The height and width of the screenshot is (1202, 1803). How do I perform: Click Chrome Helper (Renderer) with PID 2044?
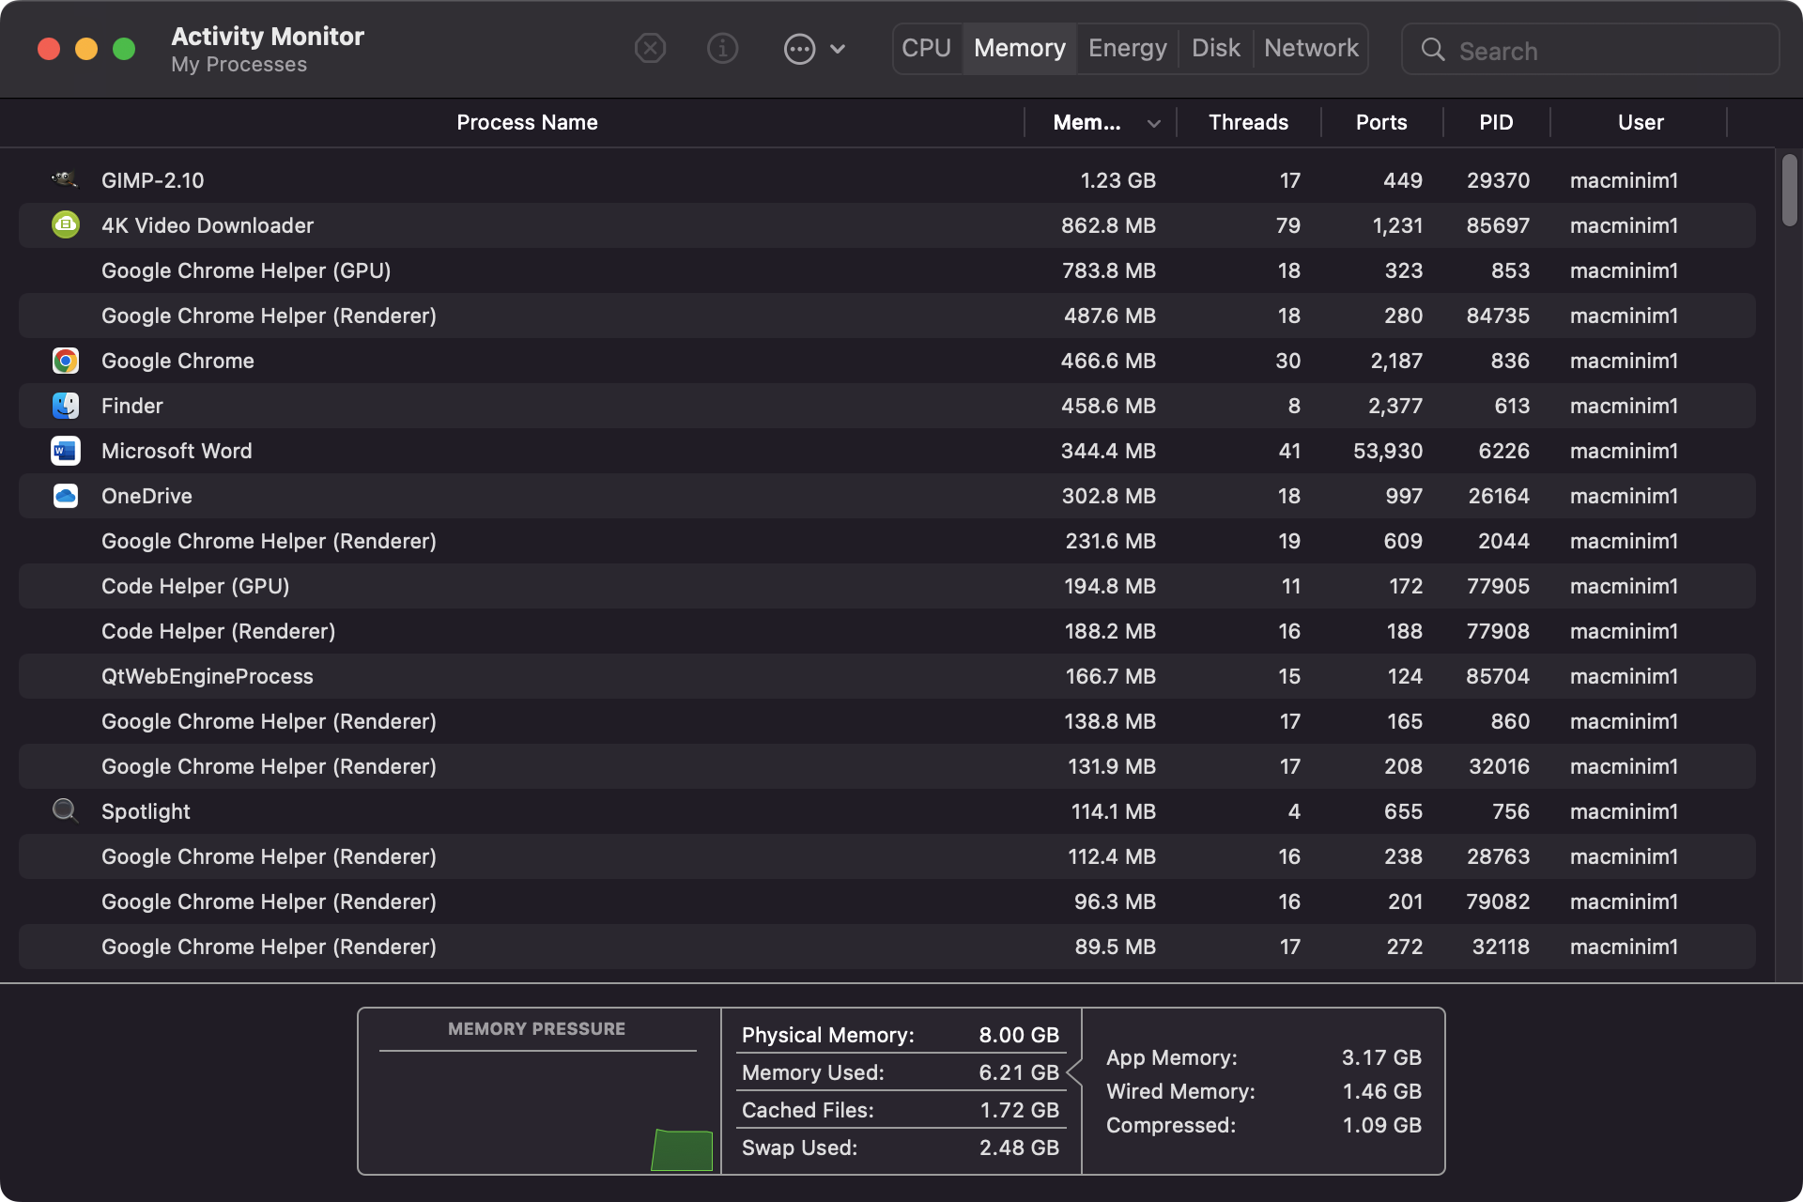(x=887, y=541)
